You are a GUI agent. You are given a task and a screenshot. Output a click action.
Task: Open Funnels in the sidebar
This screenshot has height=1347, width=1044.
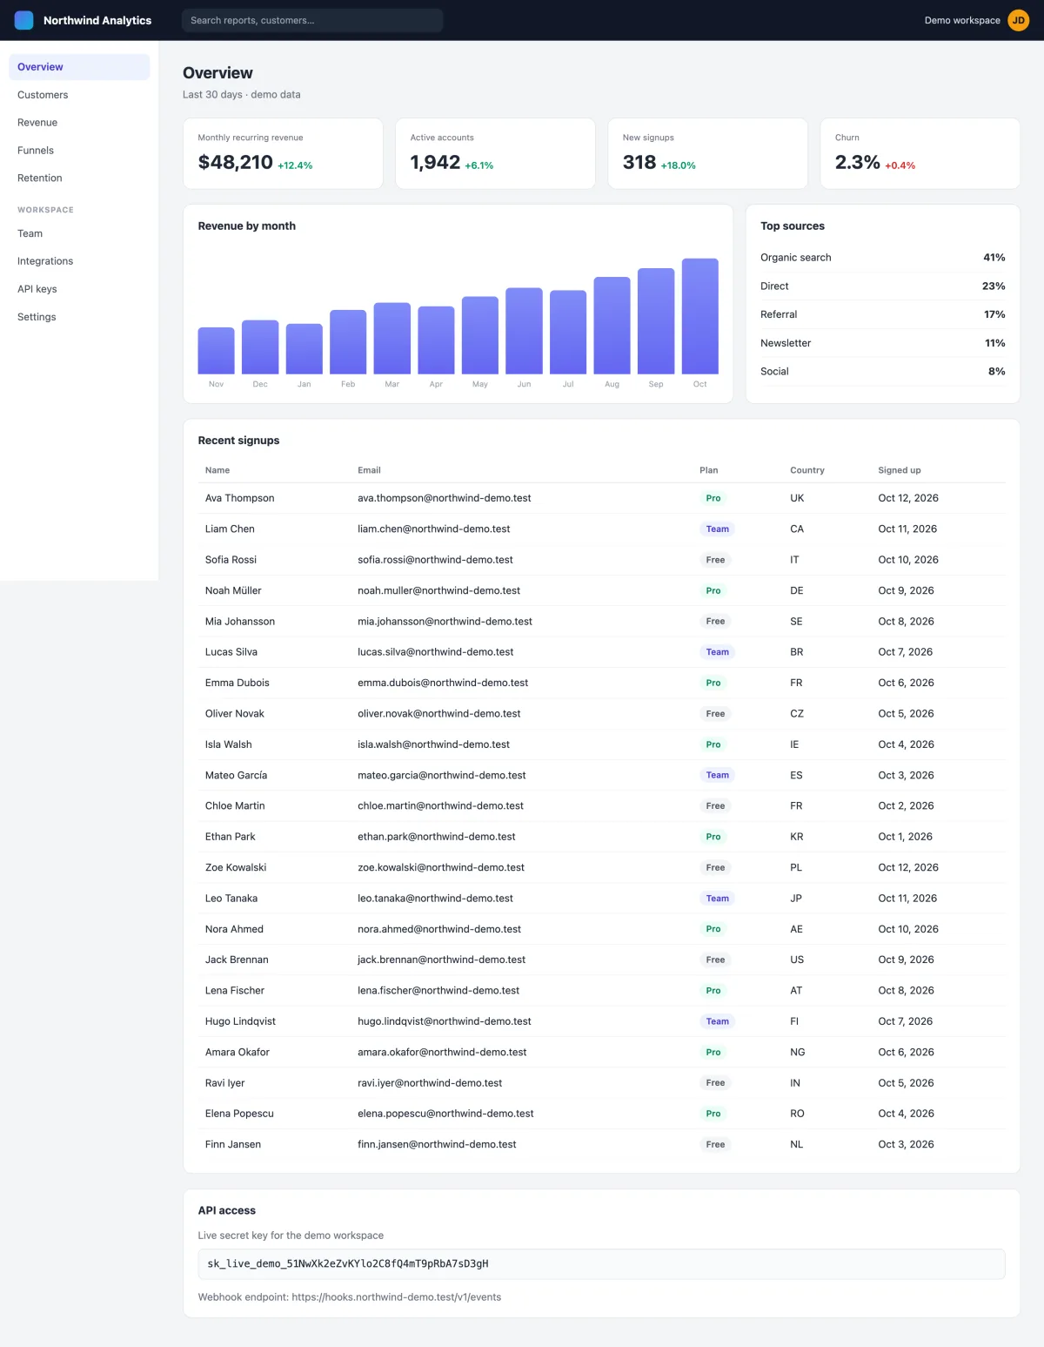(x=79, y=151)
